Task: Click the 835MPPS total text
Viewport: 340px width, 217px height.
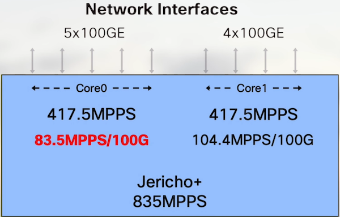Action: tap(169, 201)
